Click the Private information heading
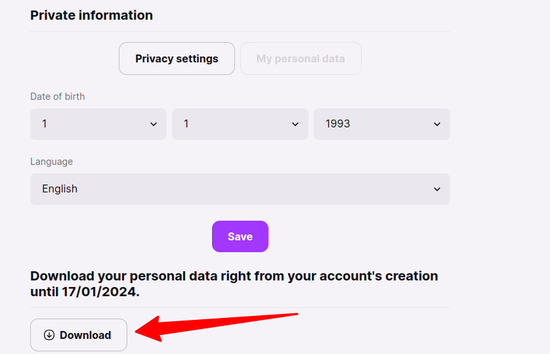Screen dimensions: 550x354 91,16
